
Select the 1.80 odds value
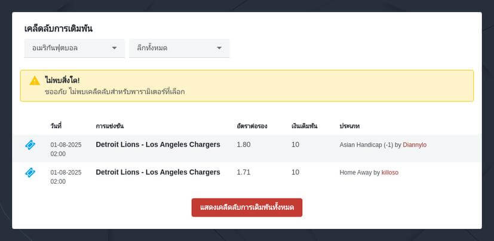pos(244,145)
